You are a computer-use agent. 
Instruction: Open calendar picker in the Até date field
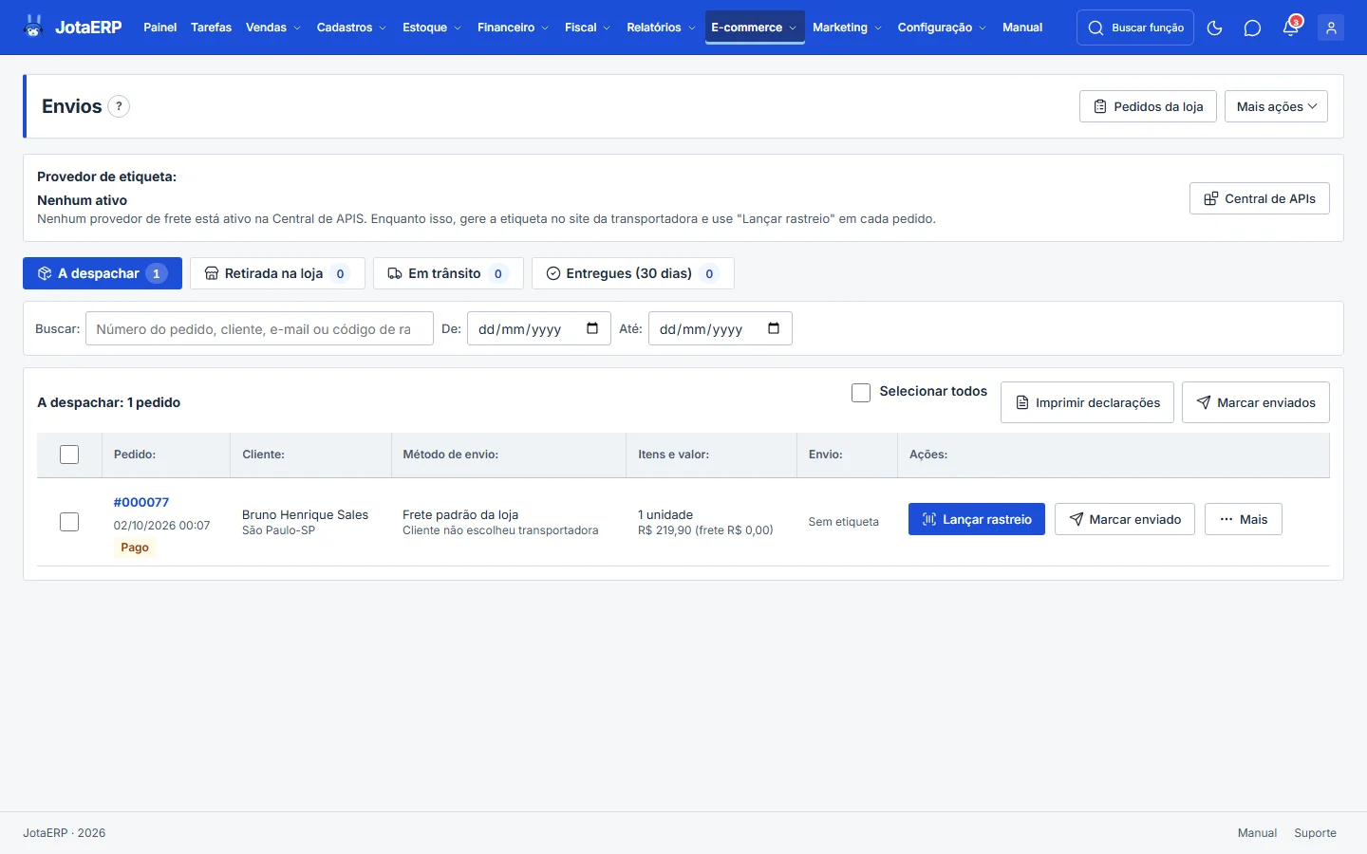click(x=774, y=328)
